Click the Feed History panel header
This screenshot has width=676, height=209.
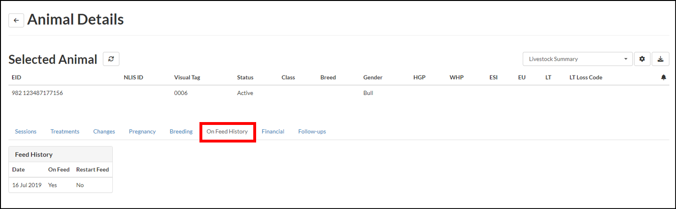pos(60,154)
